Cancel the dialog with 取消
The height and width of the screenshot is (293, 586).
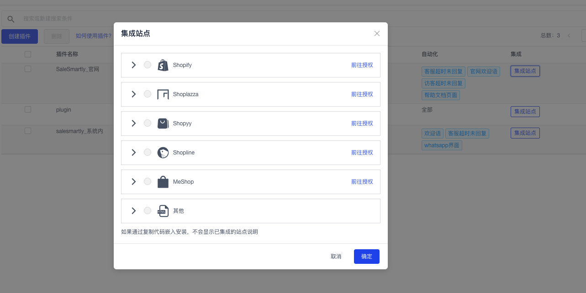pyautogui.click(x=336, y=257)
